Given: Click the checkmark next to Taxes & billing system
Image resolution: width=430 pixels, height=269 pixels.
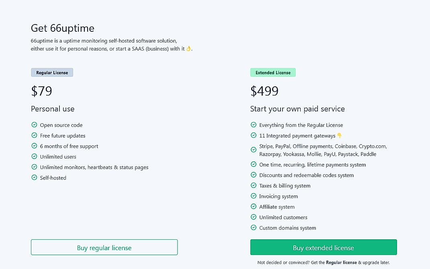Looking at the screenshot, I should [253, 185].
